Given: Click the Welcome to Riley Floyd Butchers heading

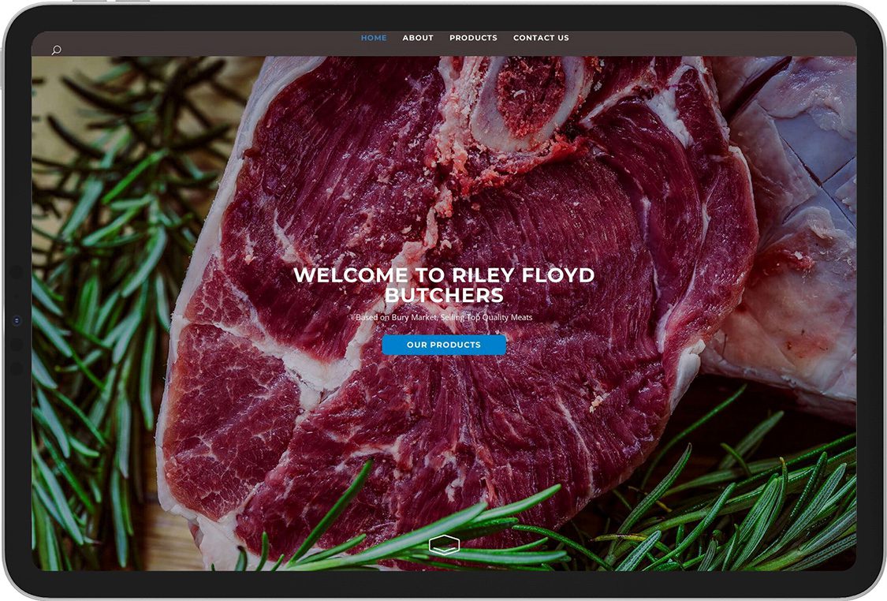Looking at the screenshot, I should tap(444, 285).
